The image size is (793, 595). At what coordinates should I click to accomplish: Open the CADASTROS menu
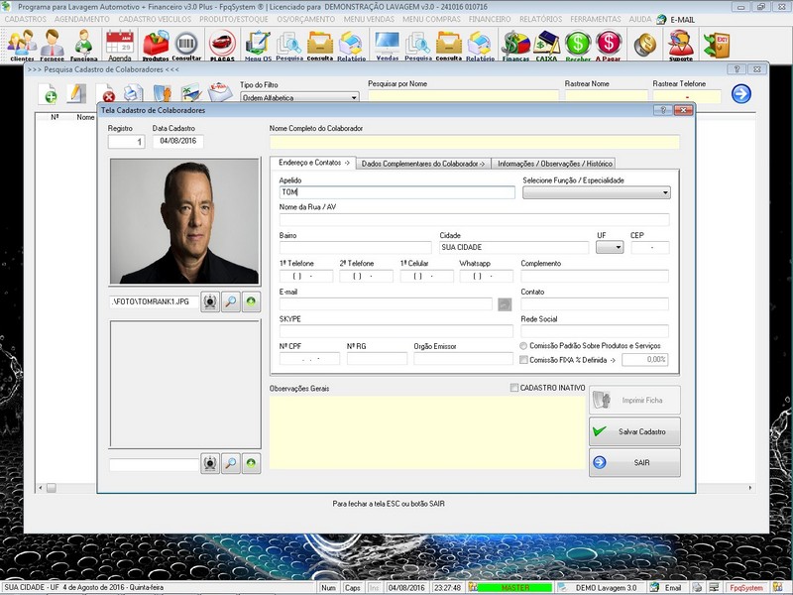pyautogui.click(x=26, y=19)
